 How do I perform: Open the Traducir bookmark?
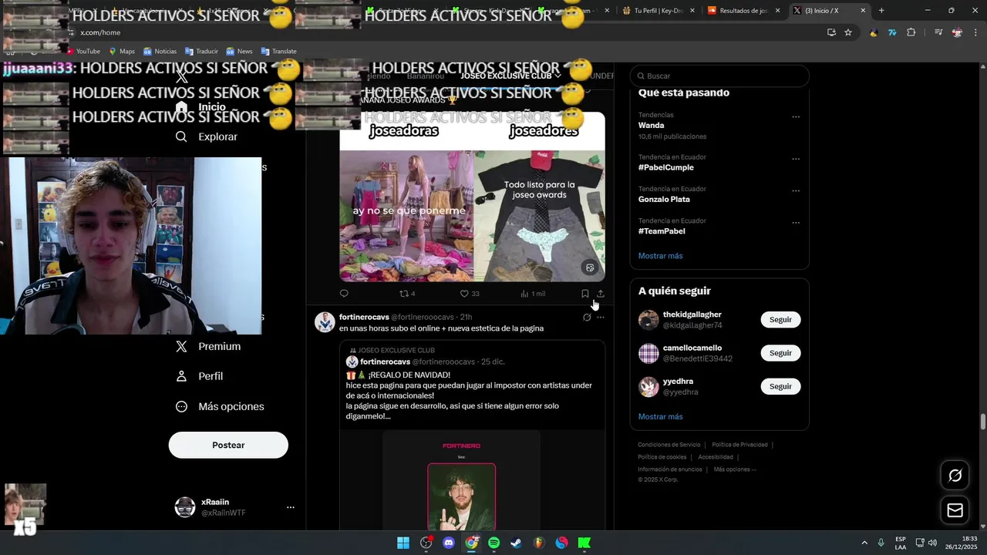[201, 52]
